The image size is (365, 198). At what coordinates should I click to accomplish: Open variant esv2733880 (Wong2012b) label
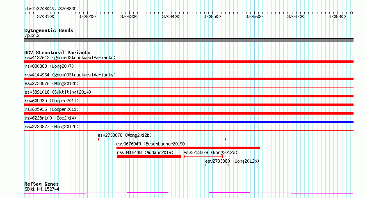pyautogui.click(x=232, y=161)
